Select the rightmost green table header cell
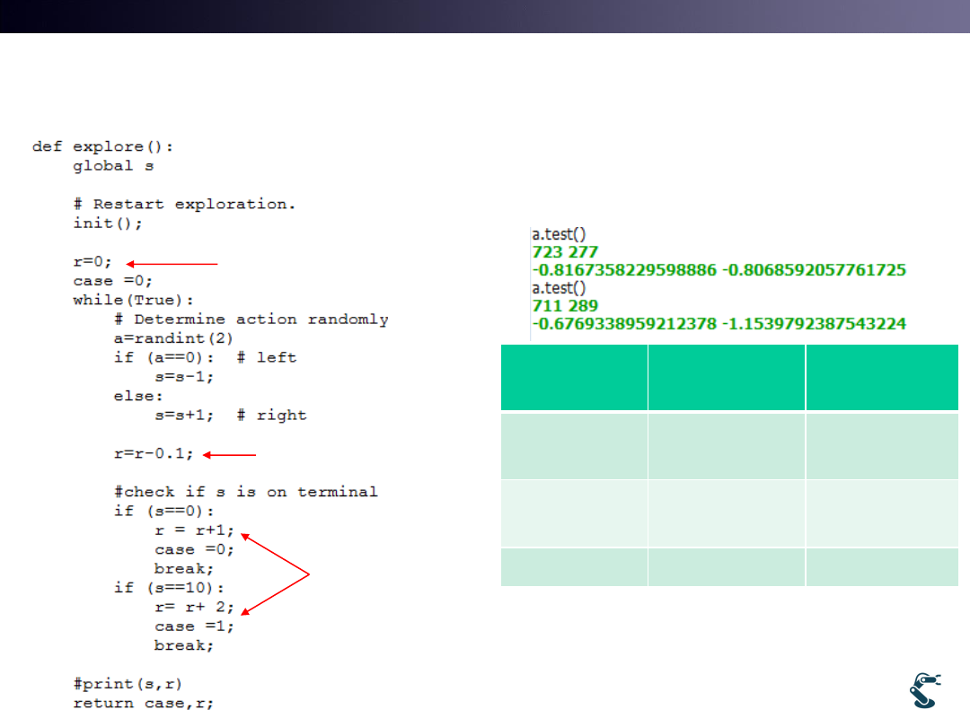 pyautogui.click(x=882, y=378)
